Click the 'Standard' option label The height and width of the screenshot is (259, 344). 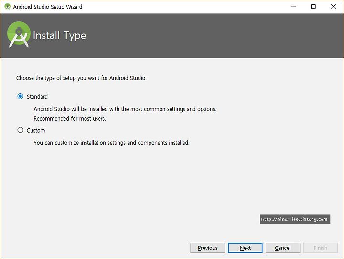pos(37,97)
